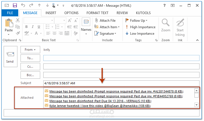Open the From dropdown button
Image resolution: width=204 pixels, height=121 pixels.
click(x=30, y=50)
